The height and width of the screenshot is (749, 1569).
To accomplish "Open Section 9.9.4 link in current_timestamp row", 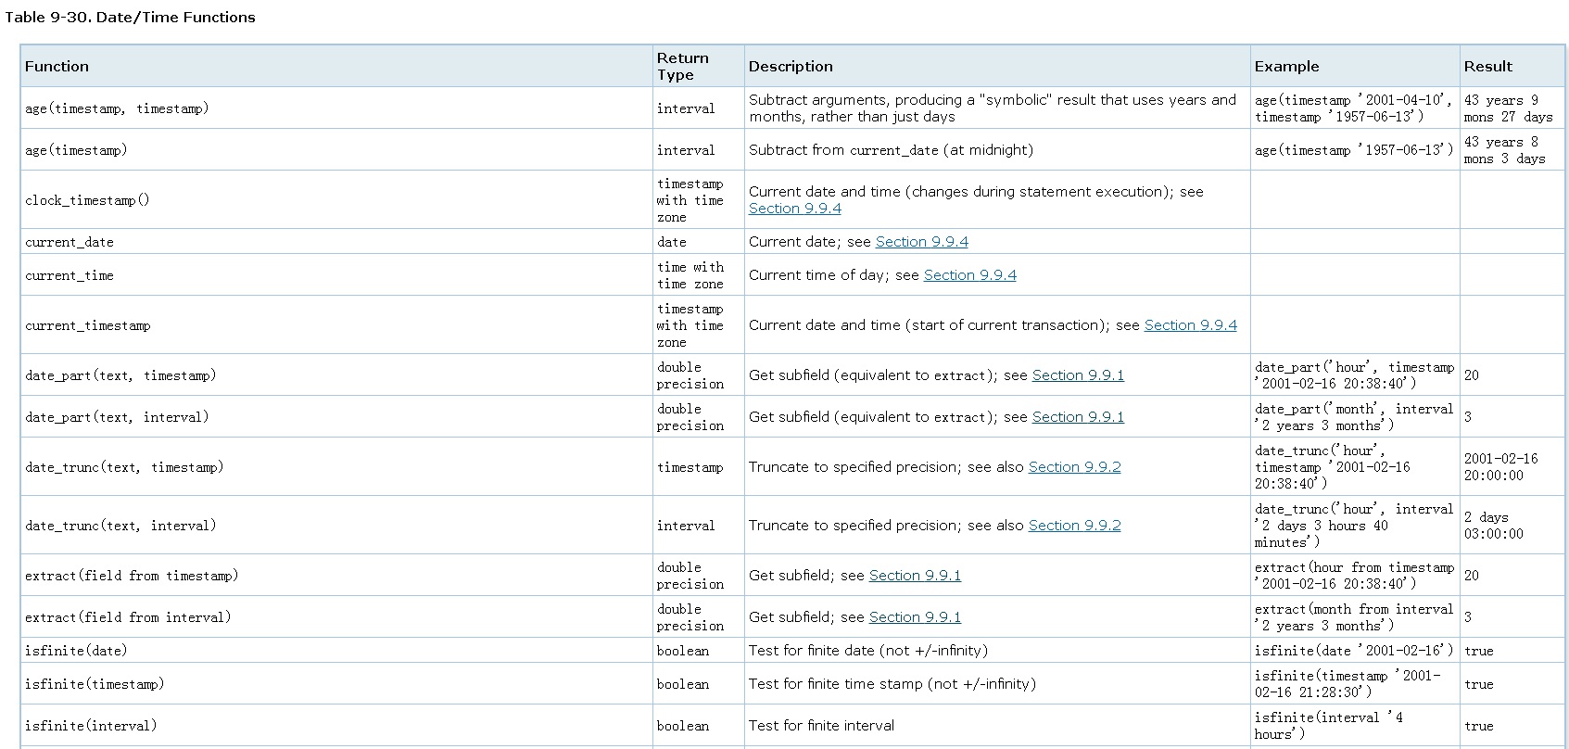I will tap(1191, 325).
